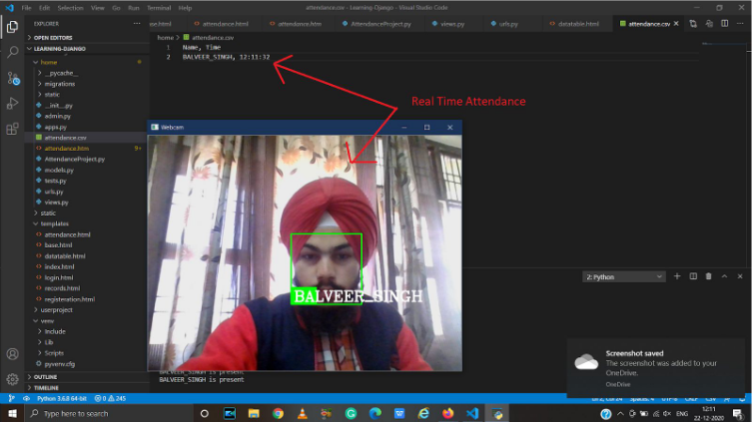Open the Run and Debug view
The height and width of the screenshot is (422, 752).
point(12,103)
